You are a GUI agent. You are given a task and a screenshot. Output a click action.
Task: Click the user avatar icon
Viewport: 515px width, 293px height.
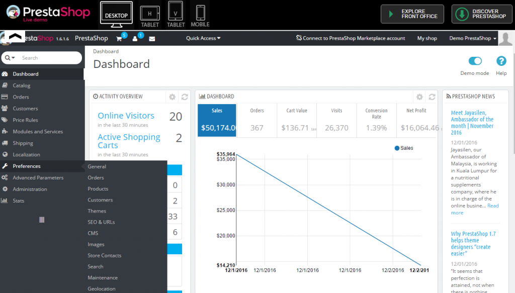(x=505, y=38)
